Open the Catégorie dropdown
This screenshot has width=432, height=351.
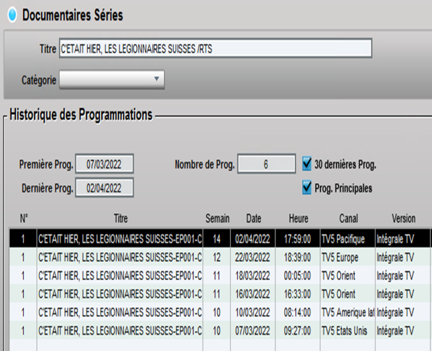click(112, 80)
